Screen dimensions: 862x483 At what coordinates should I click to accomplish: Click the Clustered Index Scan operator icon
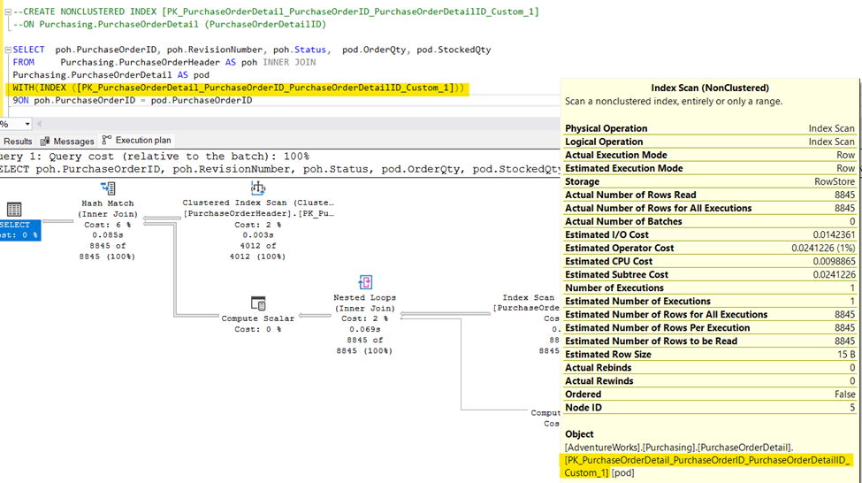point(258,188)
